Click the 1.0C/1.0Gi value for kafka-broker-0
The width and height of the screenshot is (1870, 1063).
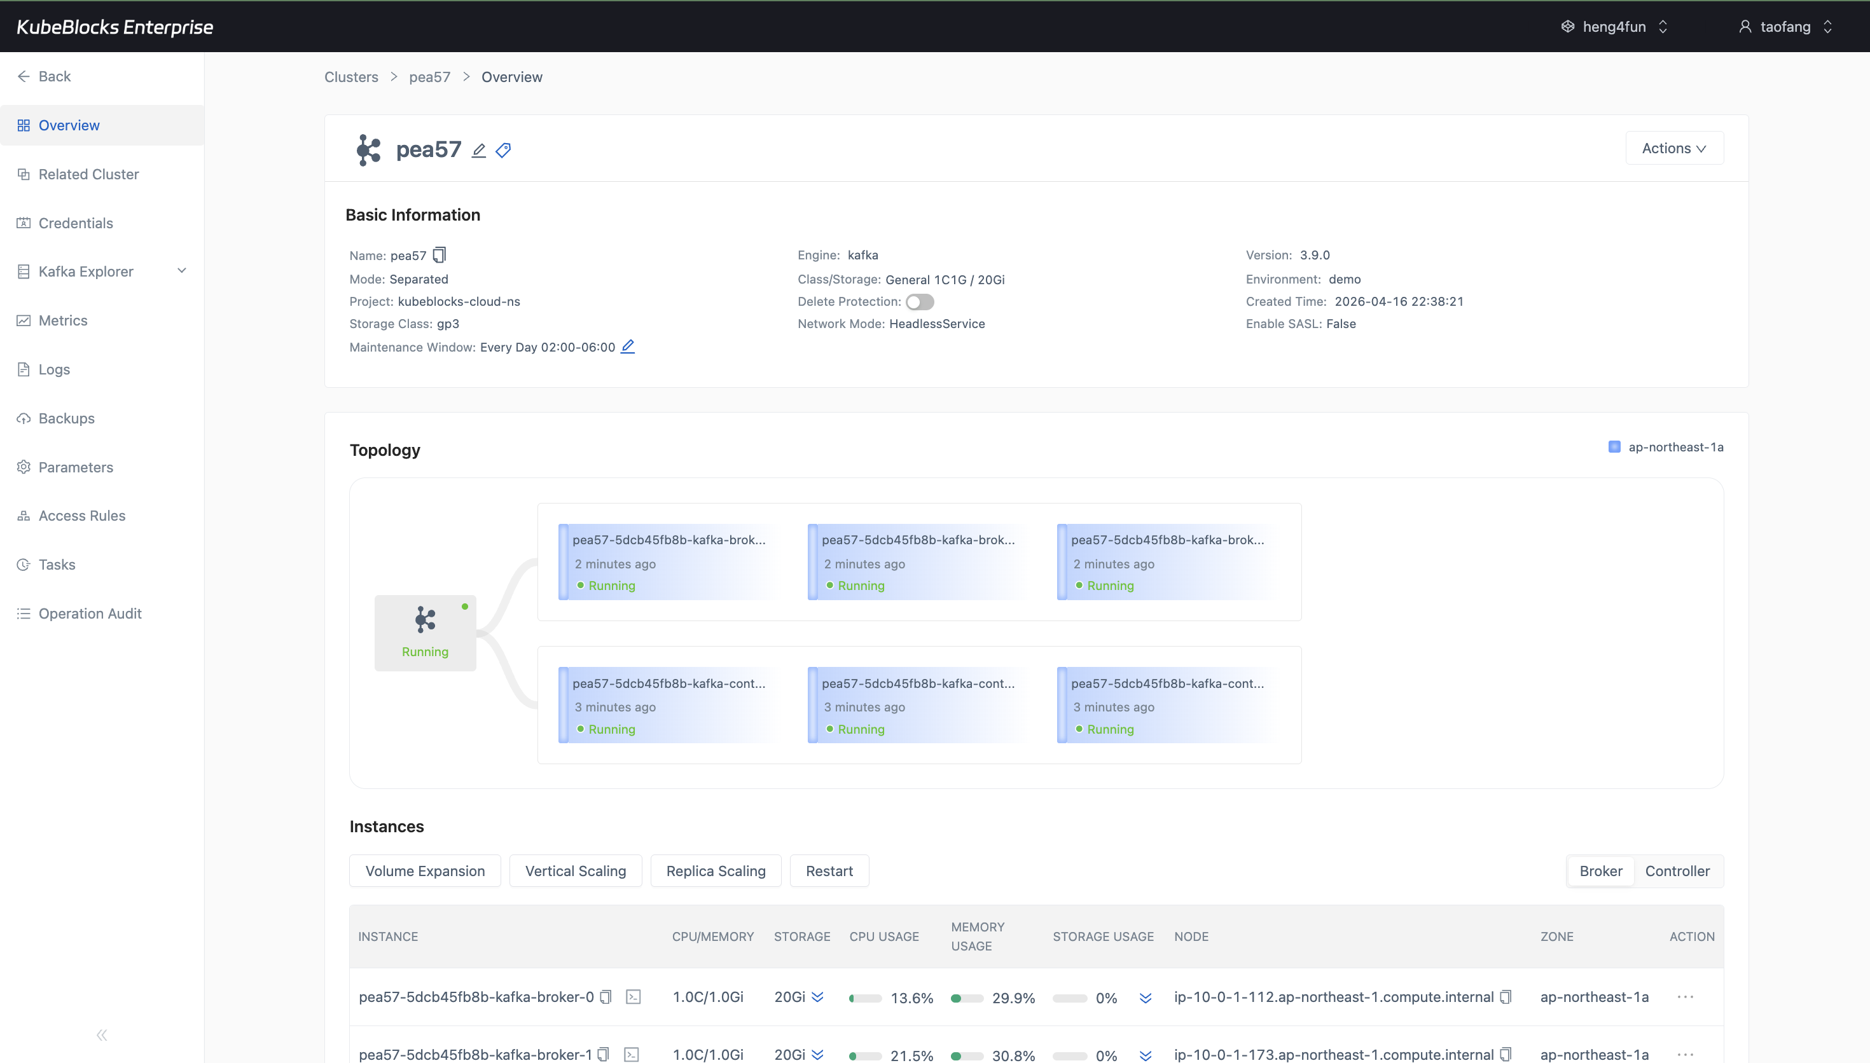tap(707, 998)
